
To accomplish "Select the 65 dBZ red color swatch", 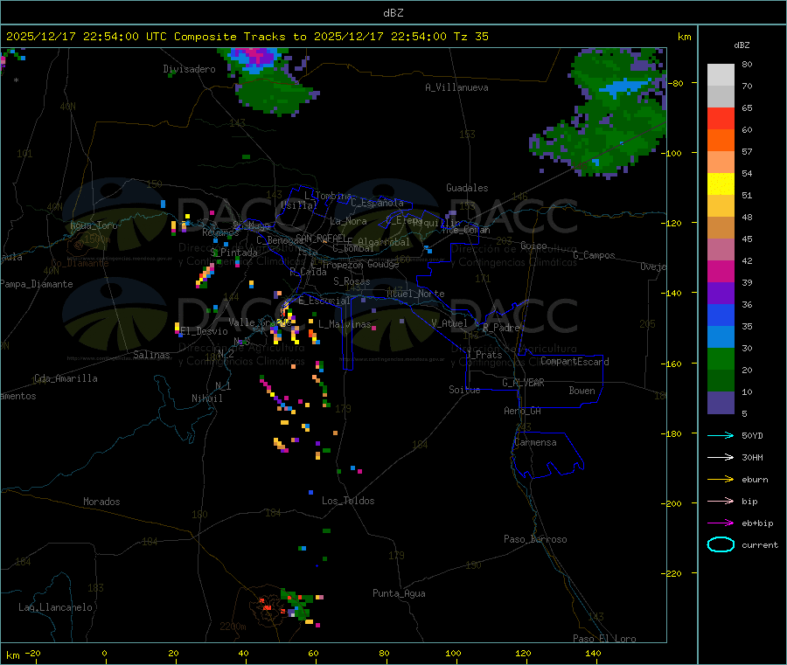I will [x=721, y=118].
